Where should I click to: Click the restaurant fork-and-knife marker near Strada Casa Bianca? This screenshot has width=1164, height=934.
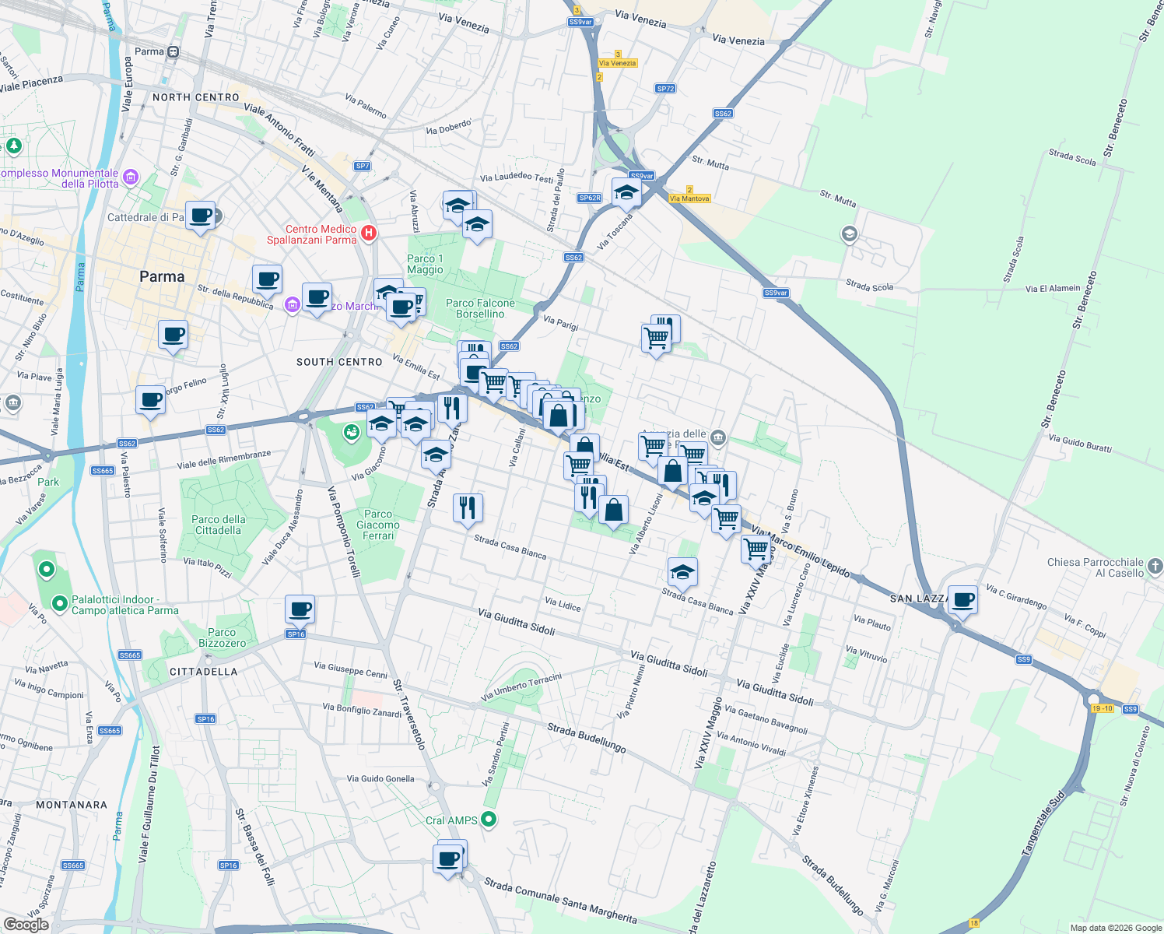[469, 506]
